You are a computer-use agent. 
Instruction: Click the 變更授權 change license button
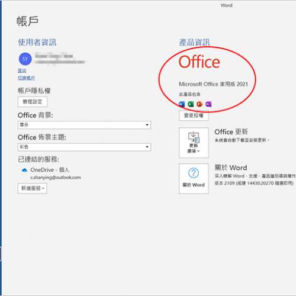[194, 115]
